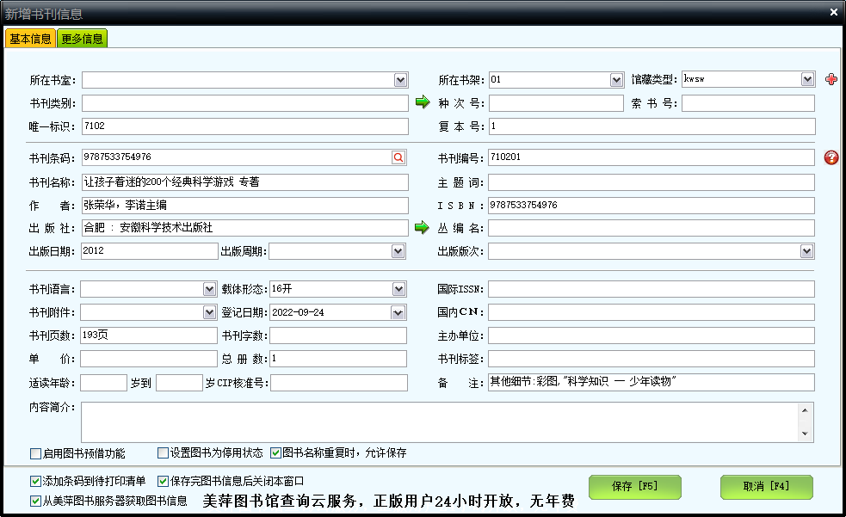
Task: Expand the 登记日期 date picker
Action: (x=398, y=312)
